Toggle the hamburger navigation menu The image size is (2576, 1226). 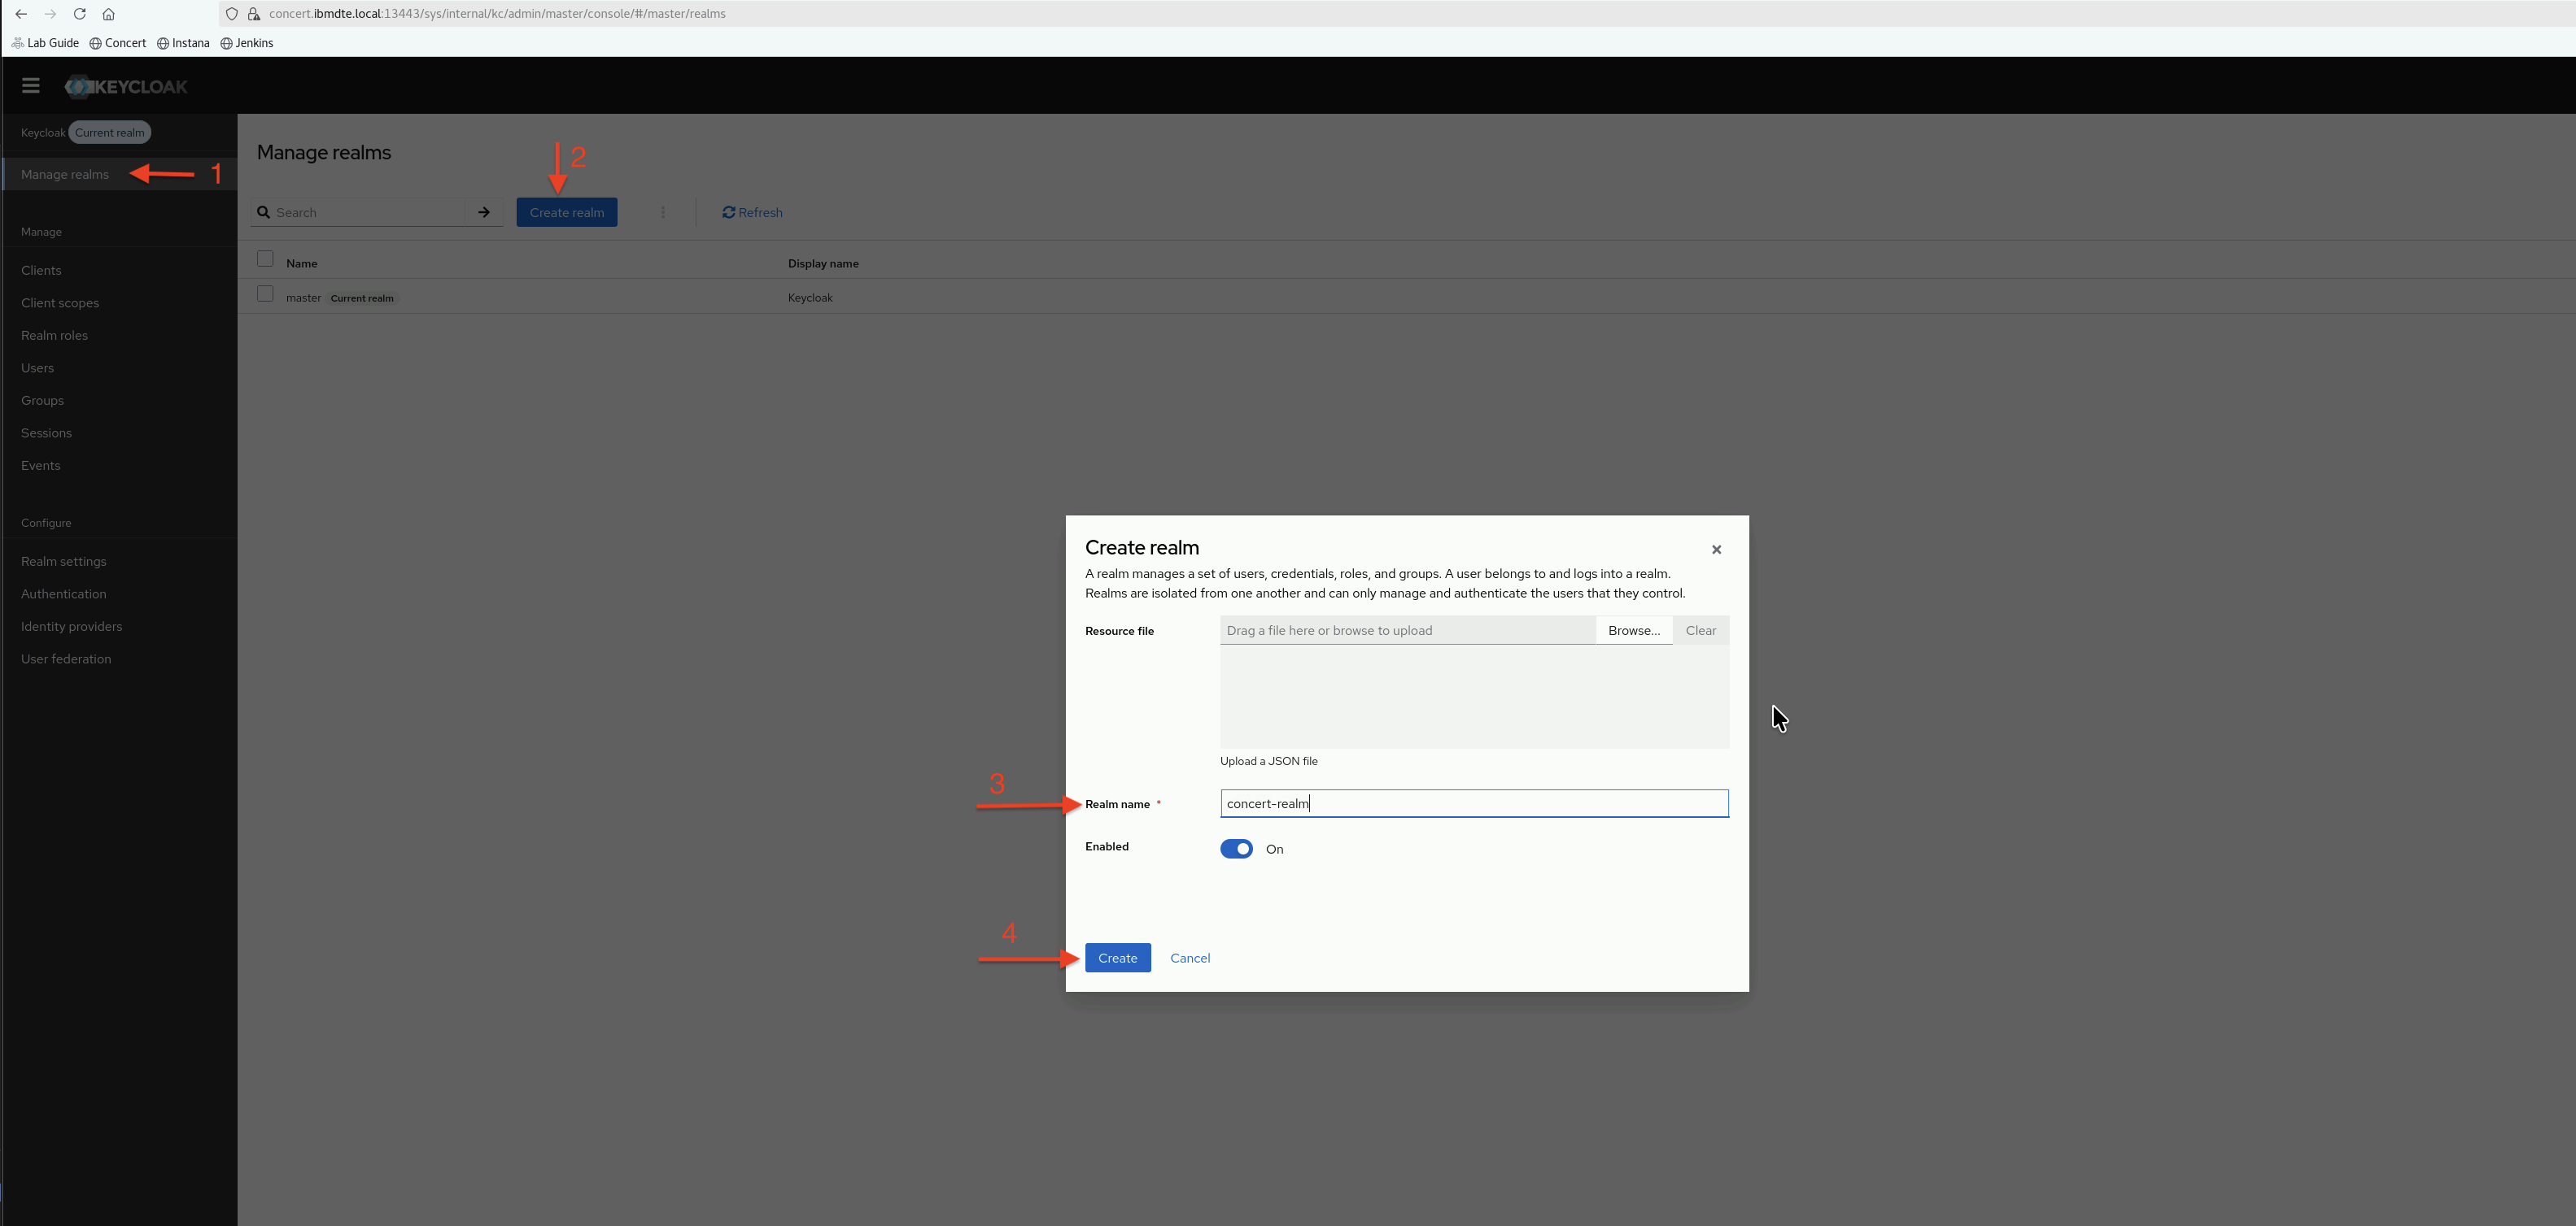(31, 86)
